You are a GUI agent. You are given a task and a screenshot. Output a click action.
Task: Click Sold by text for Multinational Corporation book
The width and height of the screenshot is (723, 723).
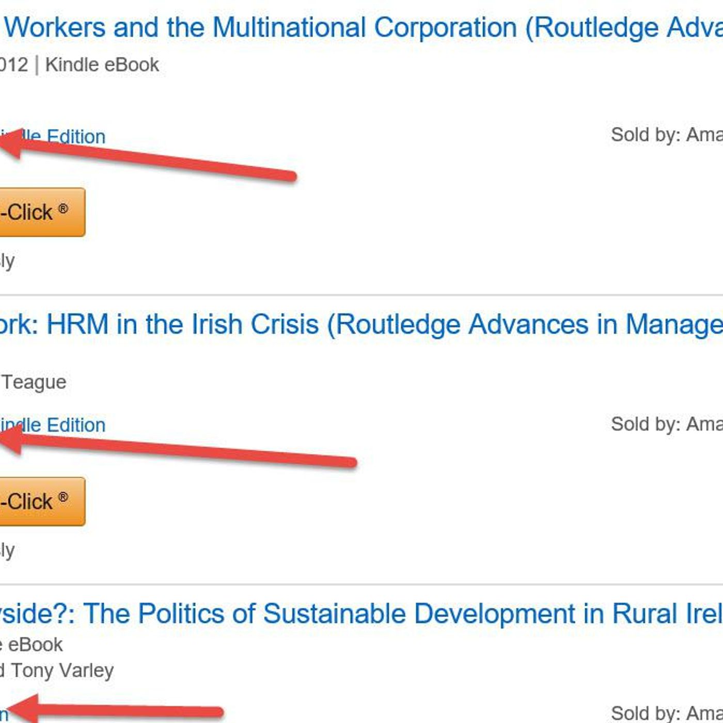point(666,135)
